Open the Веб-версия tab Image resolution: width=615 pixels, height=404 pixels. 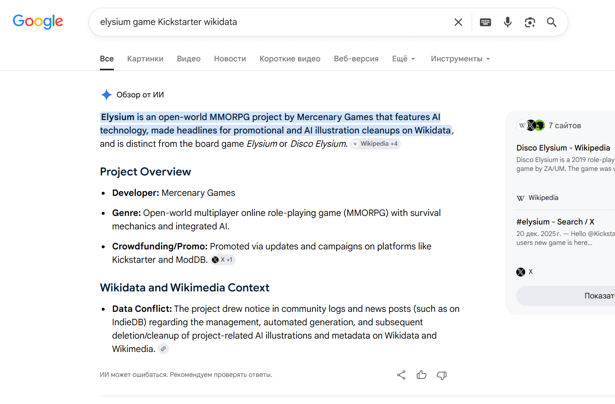(356, 59)
